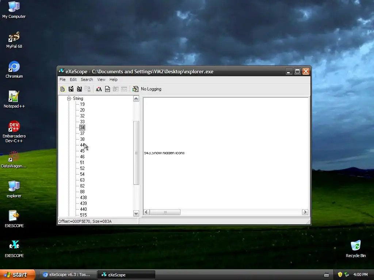Screen dimensions: 374x280
Task: Select string resource 52 in tree
Action: coord(82,168)
